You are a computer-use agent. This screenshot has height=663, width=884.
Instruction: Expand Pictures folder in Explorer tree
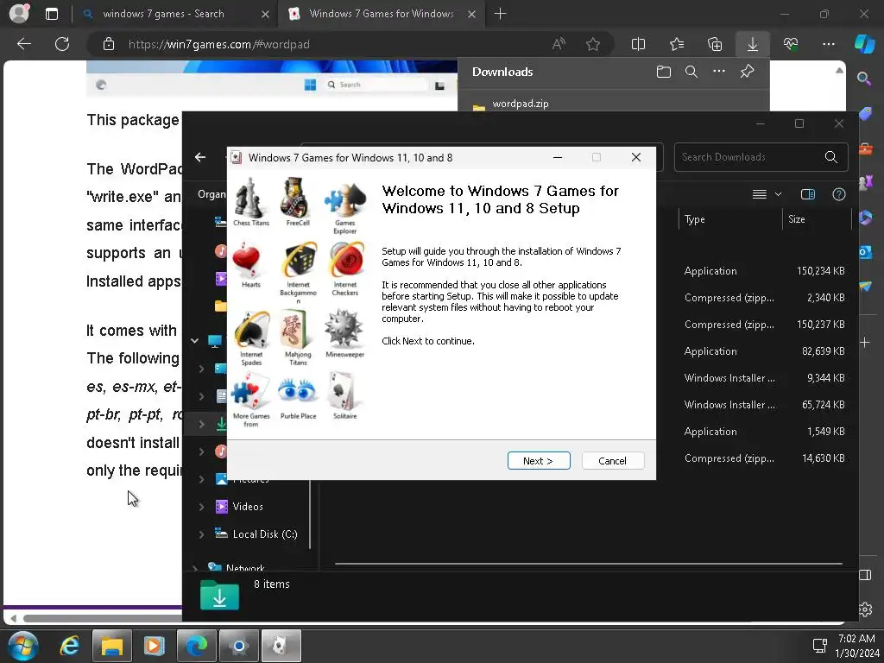coord(202,479)
